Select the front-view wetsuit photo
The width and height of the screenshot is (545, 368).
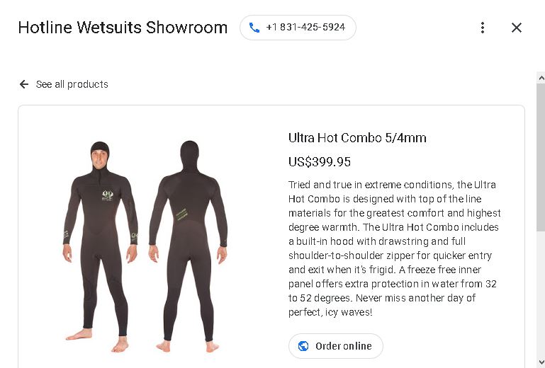101,246
